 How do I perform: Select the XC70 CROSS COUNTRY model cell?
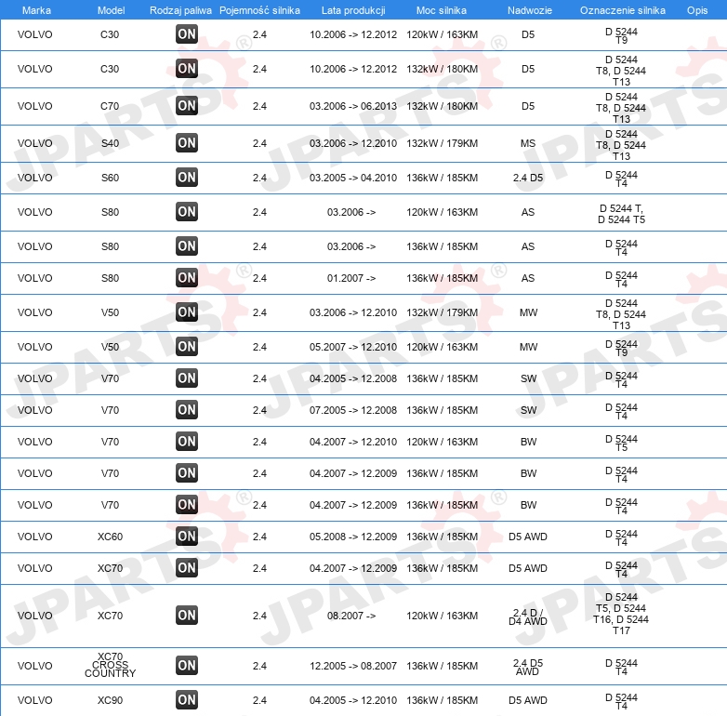(x=110, y=665)
